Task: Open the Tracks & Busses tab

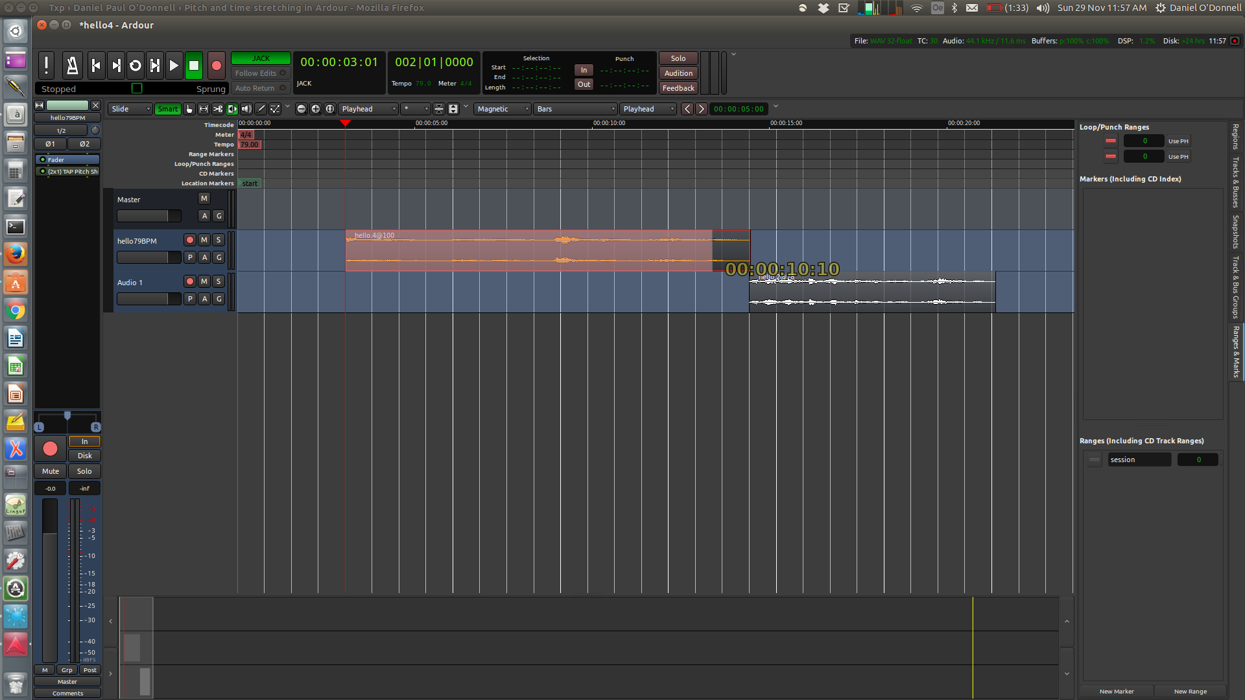Action: click(x=1236, y=182)
